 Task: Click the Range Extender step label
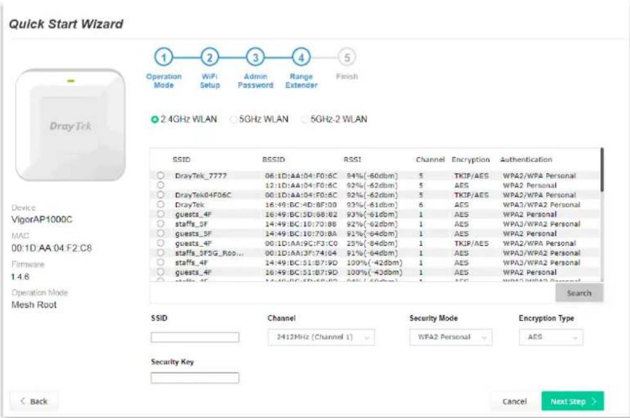click(301, 81)
